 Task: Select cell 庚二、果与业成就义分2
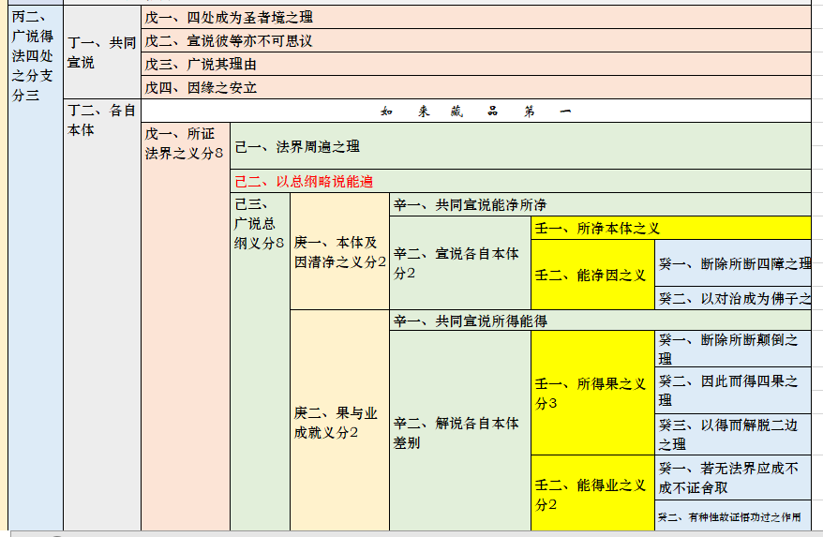coord(339,421)
